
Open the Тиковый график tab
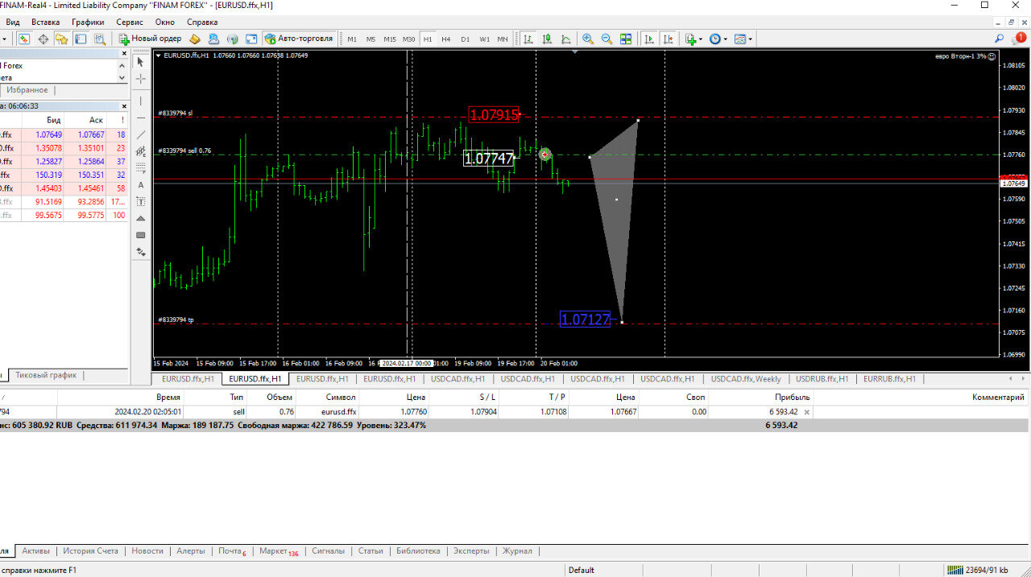[46, 375]
